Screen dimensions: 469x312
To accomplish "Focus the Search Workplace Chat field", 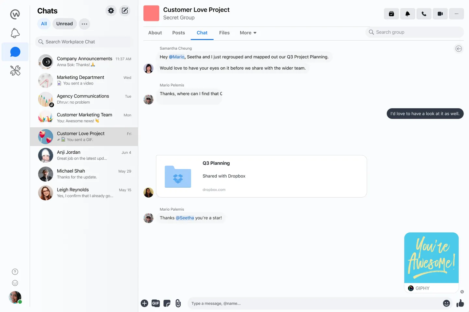I will click(x=84, y=42).
